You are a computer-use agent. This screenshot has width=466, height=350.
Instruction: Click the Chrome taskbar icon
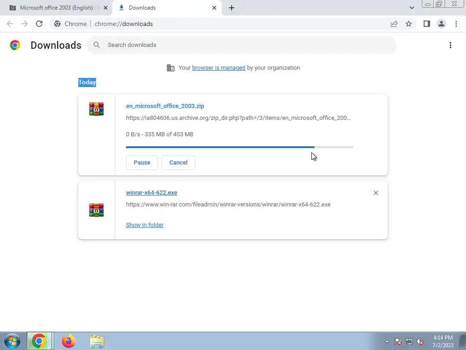pyautogui.click(x=39, y=341)
